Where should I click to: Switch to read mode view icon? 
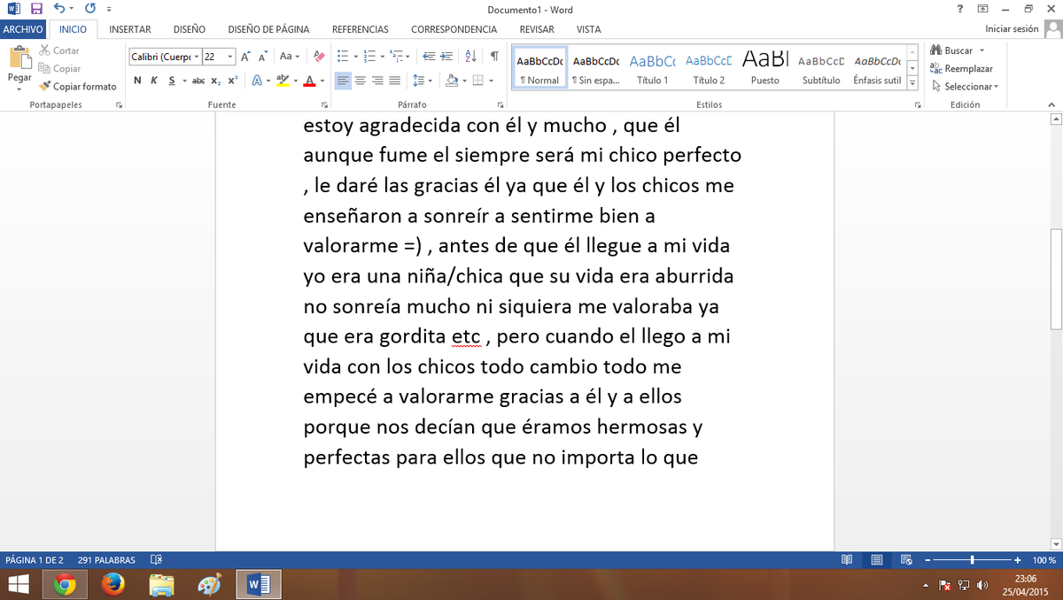tap(847, 560)
